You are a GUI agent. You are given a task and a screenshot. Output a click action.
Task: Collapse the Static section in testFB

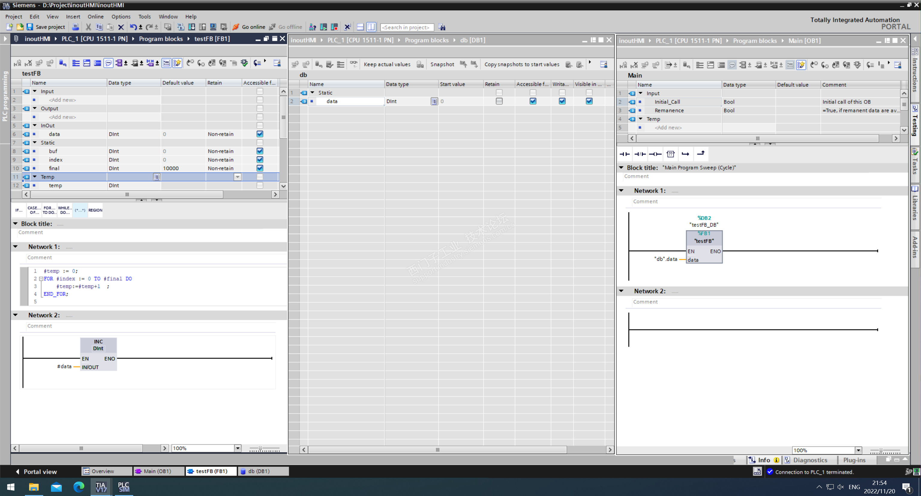tap(35, 143)
